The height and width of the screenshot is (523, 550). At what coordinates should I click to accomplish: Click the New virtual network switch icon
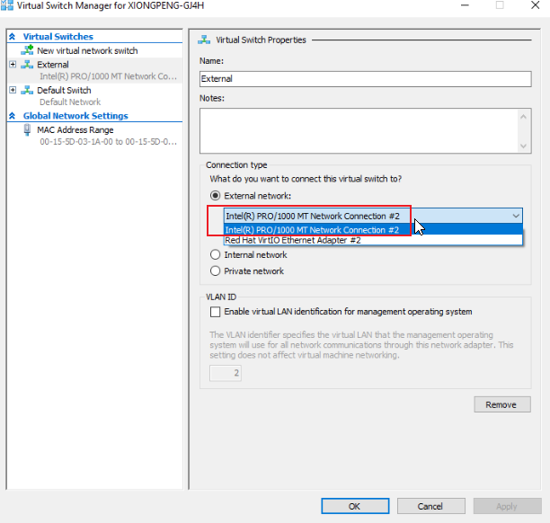pyautogui.click(x=27, y=50)
